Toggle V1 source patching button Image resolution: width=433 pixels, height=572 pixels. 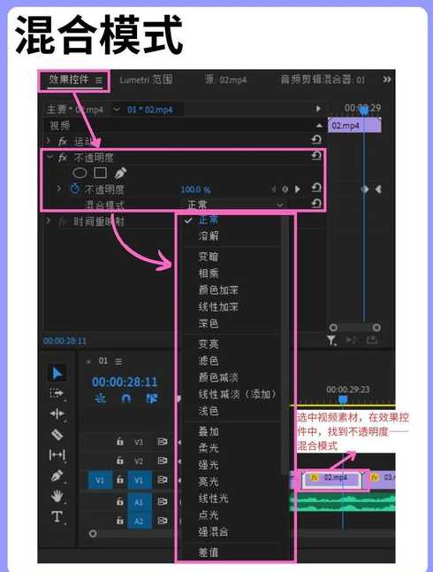[x=100, y=480]
